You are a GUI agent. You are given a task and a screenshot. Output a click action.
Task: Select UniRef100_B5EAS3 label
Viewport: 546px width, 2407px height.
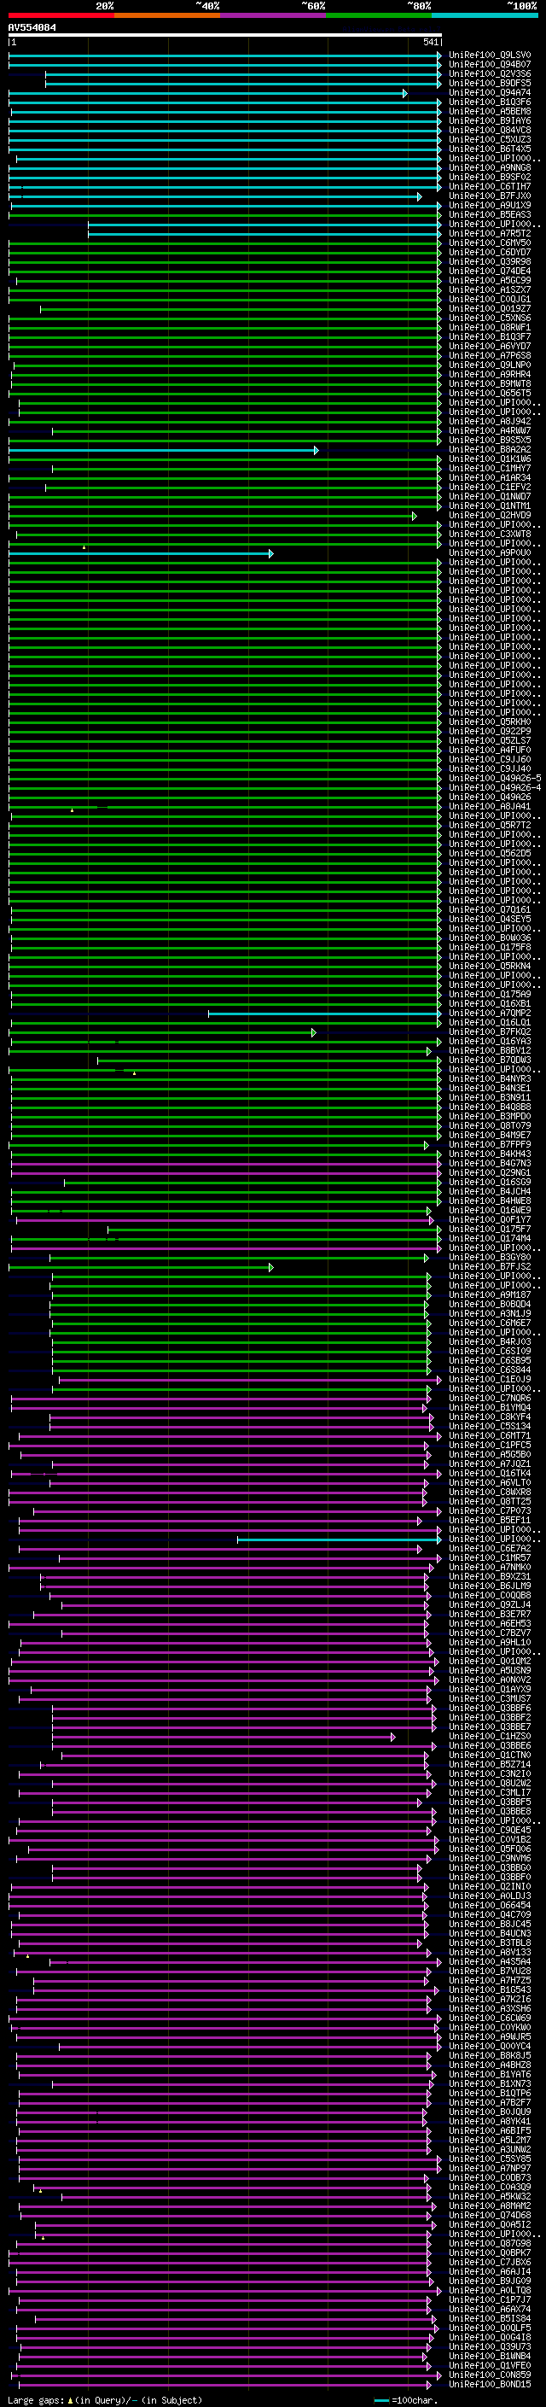tap(489, 215)
